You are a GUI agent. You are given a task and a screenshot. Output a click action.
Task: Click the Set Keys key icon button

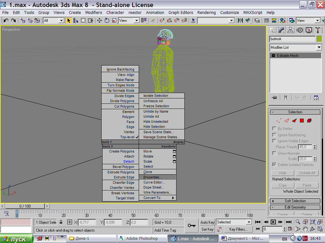click(191, 226)
